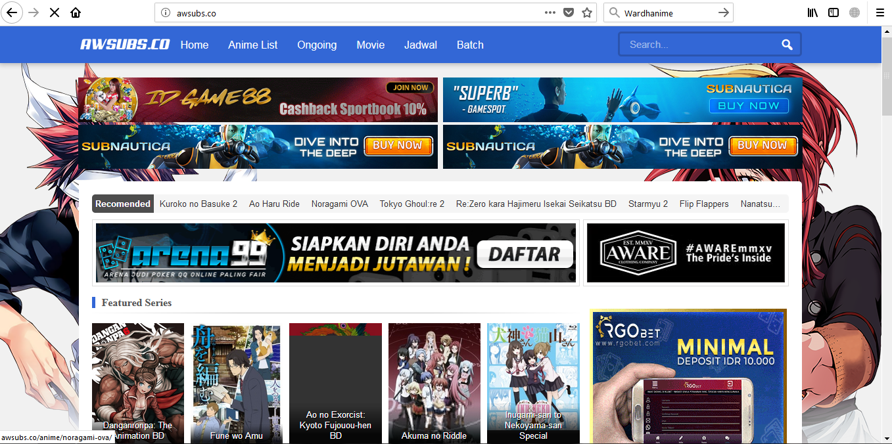Screen dimensions: 892x444
Task: Save page to Pocket icon
Action: pyautogui.click(x=569, y=12)
